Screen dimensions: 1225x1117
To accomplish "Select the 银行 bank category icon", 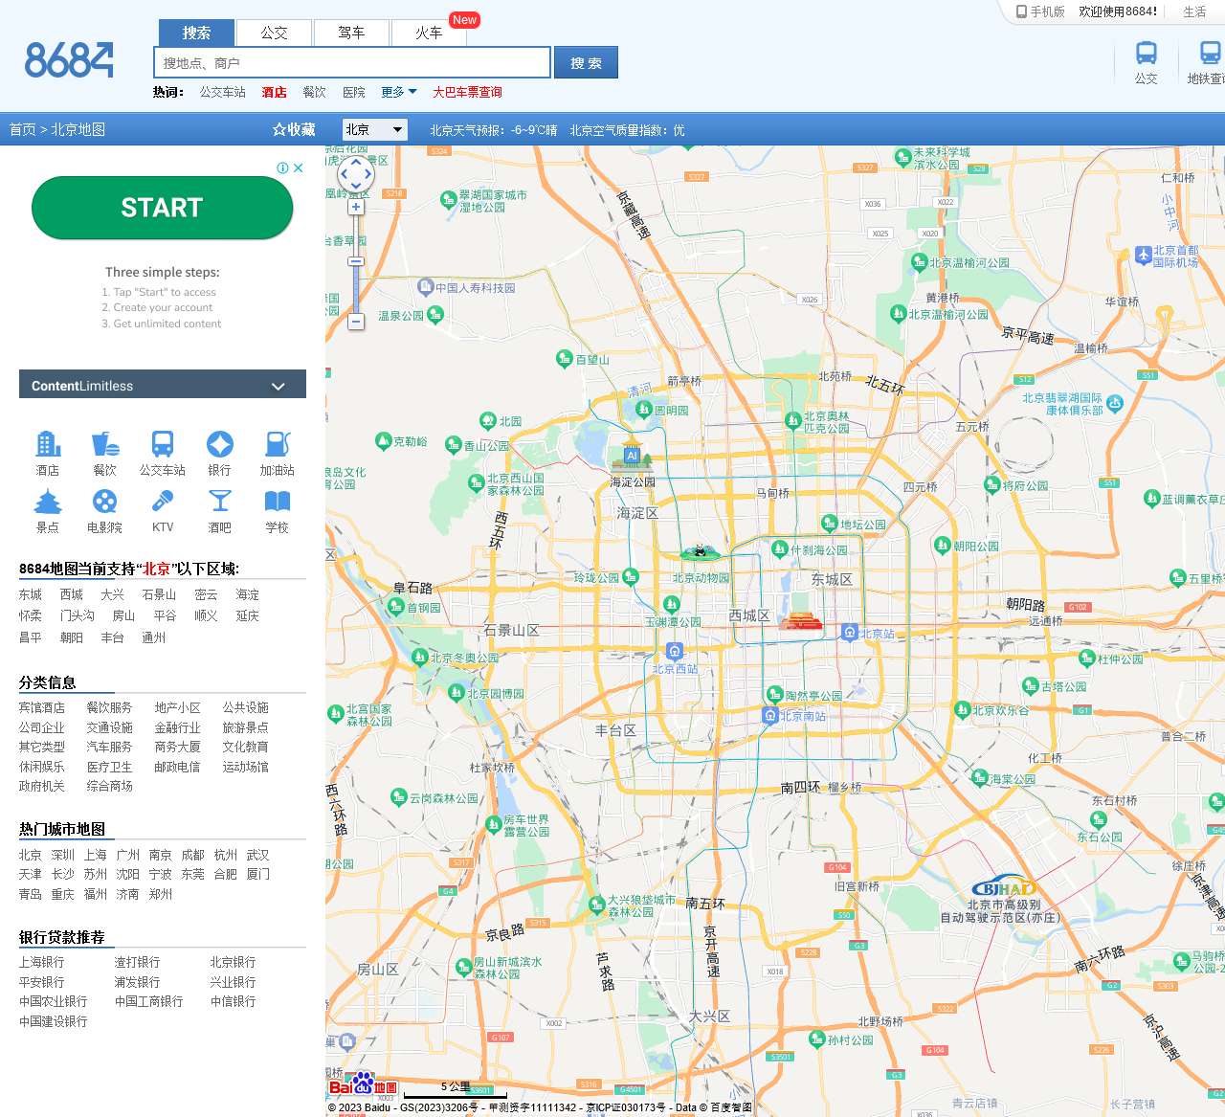I will click(220, 444).
